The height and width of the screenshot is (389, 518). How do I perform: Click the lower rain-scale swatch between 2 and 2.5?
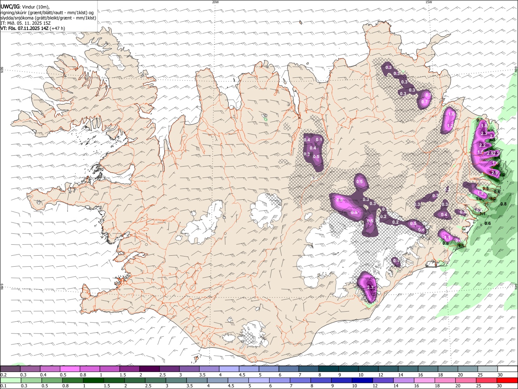pyautogui.click(x=134, y=380)
